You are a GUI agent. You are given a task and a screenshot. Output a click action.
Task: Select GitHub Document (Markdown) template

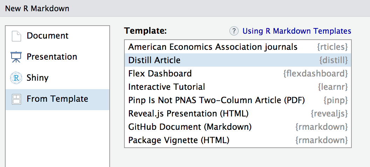coord(190,127)
